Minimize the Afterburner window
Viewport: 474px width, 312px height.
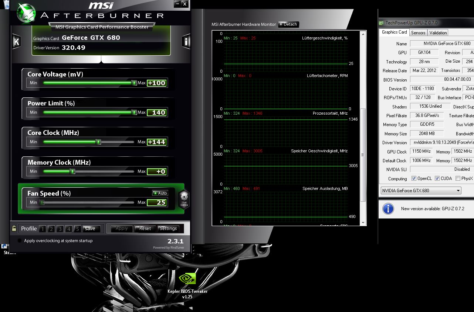(177, 4)
